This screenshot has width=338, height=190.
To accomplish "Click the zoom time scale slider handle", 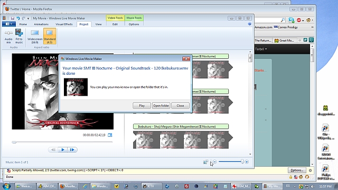I will (x=242, y=162).
